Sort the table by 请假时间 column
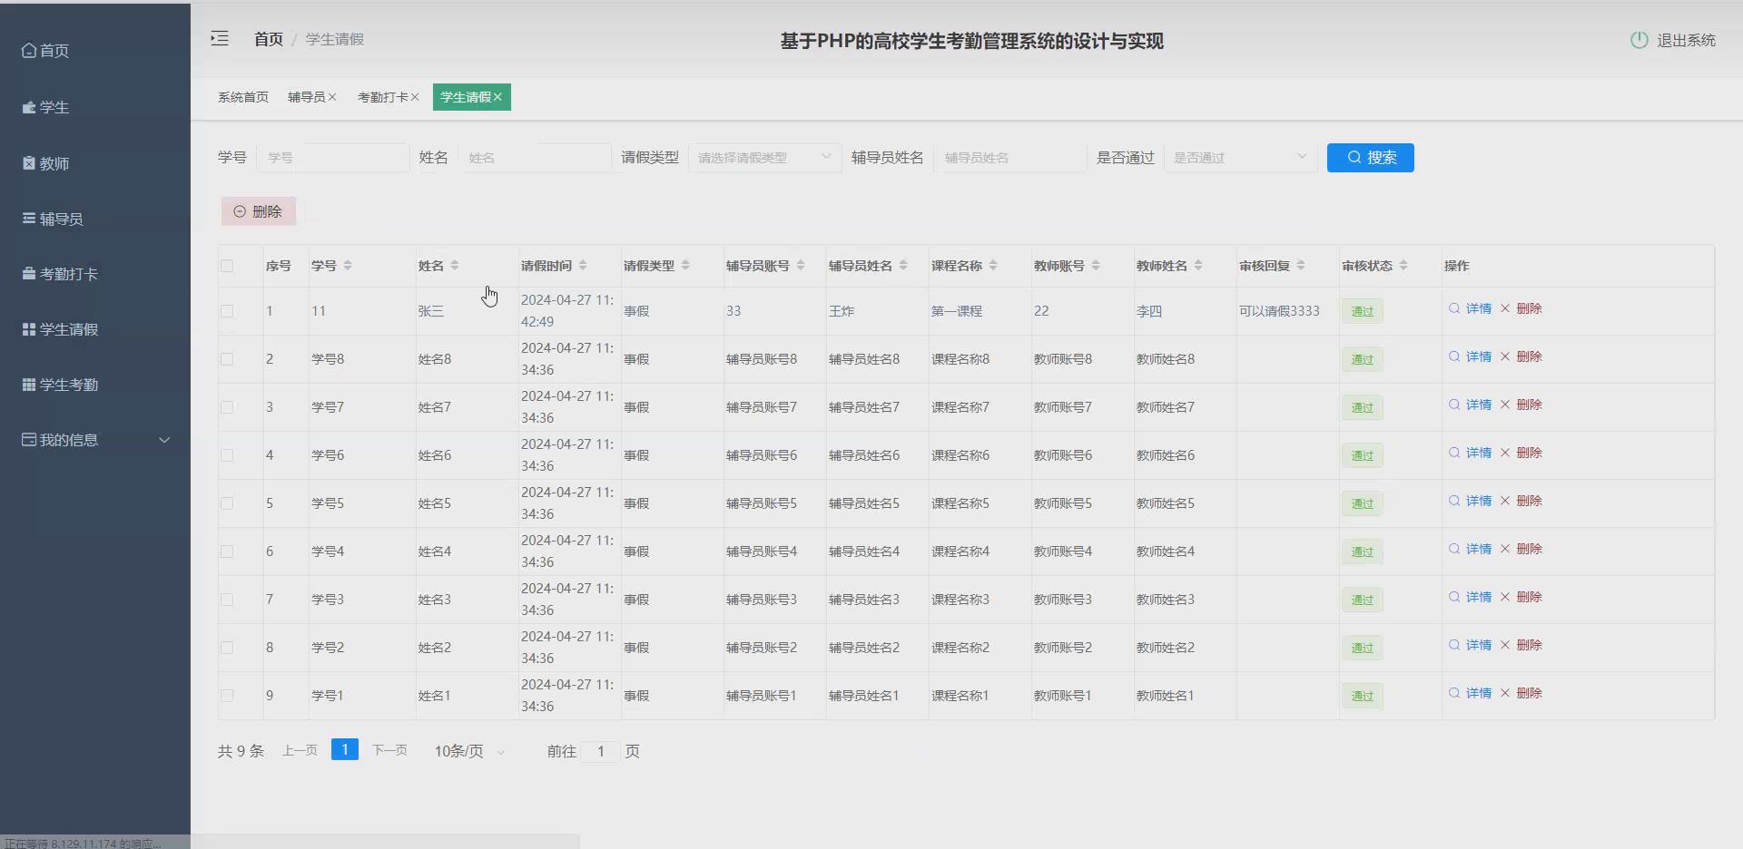 coord(582,265)
